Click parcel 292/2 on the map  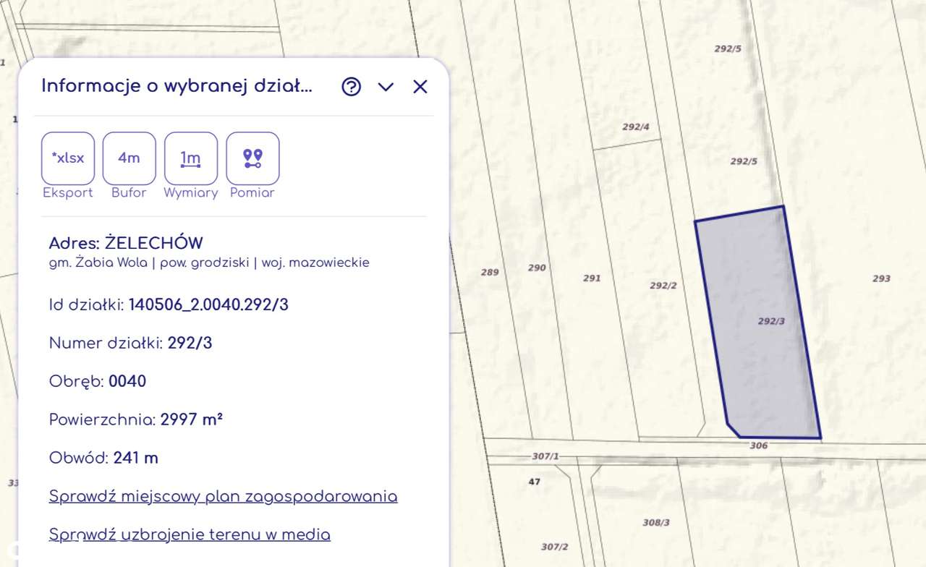(x=663, y=286)
